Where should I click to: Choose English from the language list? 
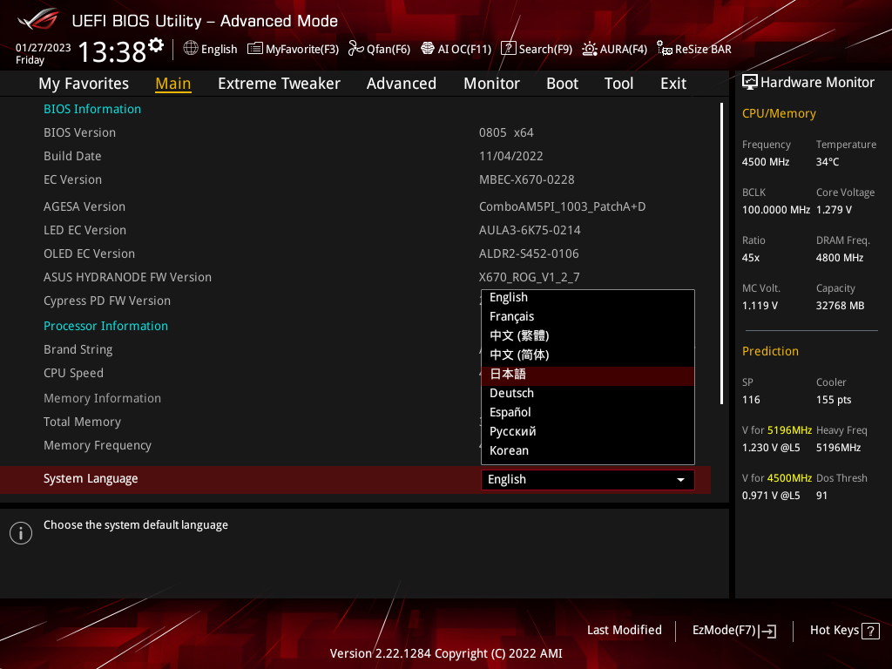pos(588,298)
